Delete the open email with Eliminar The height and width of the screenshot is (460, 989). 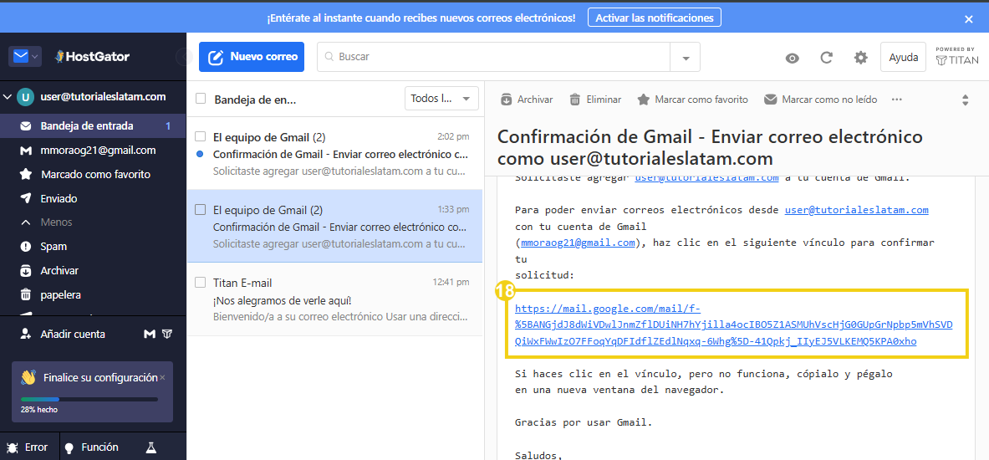[595, 99]
